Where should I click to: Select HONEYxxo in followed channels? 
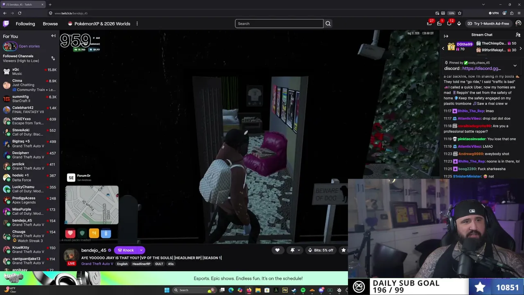[x=29, y=121]
